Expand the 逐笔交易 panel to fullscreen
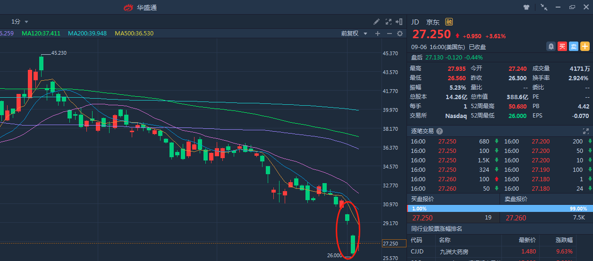The width and height of the screenshot is (593, 261). [x=587, y=131]
